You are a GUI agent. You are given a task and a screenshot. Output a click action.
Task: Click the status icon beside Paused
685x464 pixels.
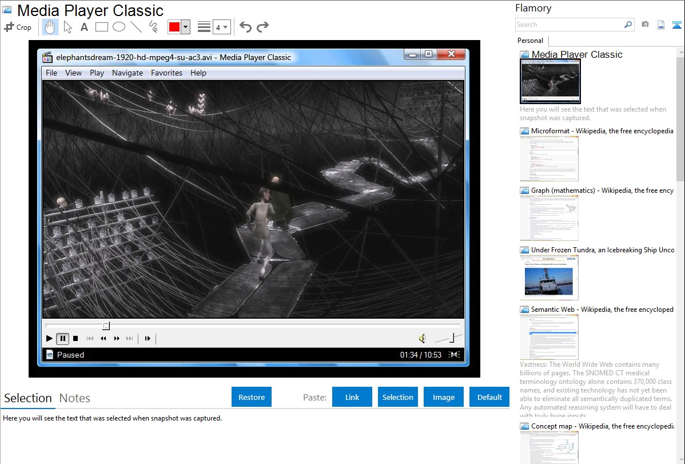click(x=49, y=355)
